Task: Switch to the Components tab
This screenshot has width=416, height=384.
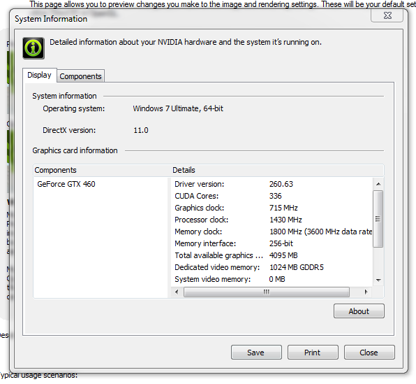Action: [x=80, y=76]
